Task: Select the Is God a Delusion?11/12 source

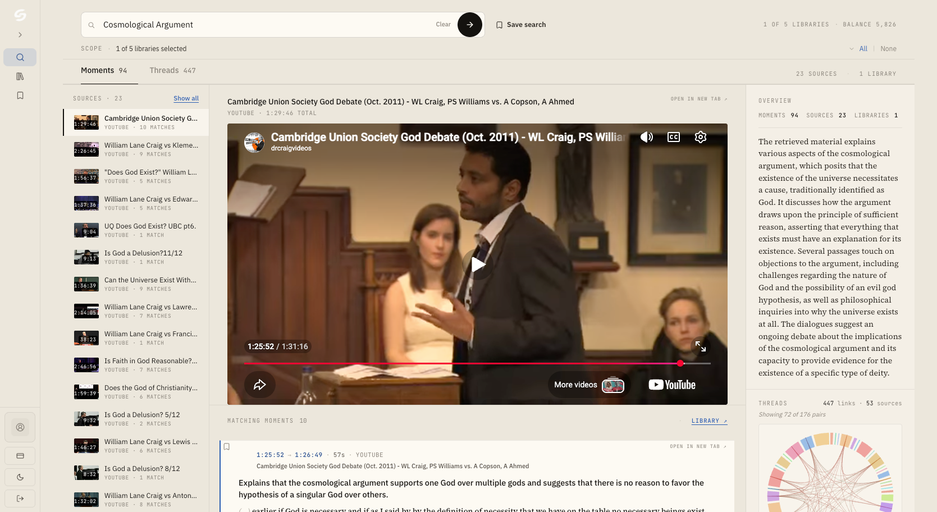Action: click(136, 257)
